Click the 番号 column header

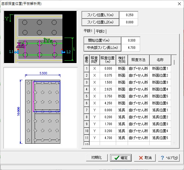tap(87, 60)
